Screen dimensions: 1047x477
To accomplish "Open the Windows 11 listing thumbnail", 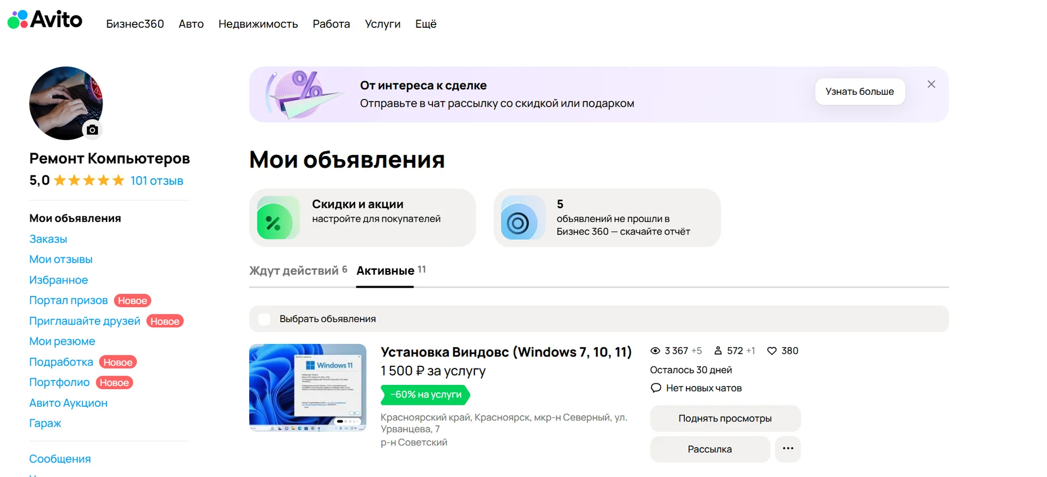I will pos(308,388).
